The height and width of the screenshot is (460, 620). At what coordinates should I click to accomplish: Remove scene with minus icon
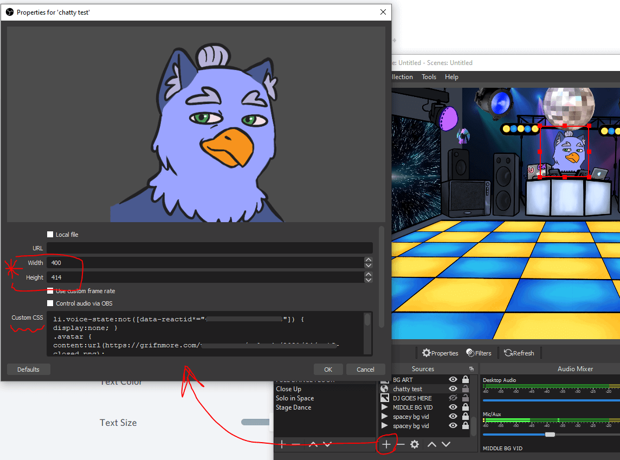[x=296, y=444]
